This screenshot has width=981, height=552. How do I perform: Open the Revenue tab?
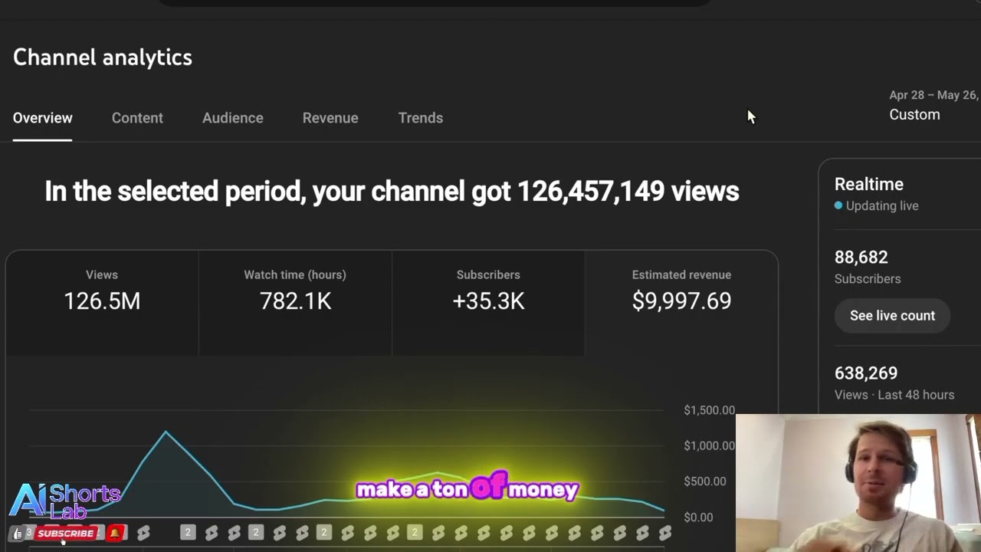330,118
